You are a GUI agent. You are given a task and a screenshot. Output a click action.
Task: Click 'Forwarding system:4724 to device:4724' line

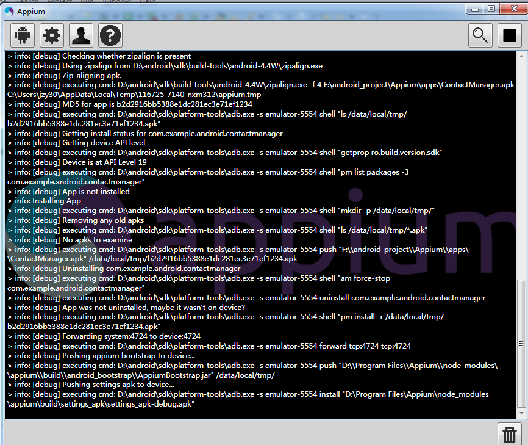click(x=104, y=336)
